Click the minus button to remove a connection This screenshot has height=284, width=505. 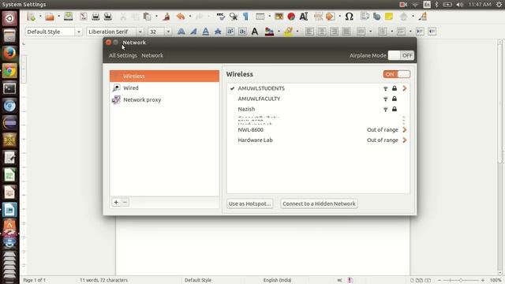coord(125,202)
